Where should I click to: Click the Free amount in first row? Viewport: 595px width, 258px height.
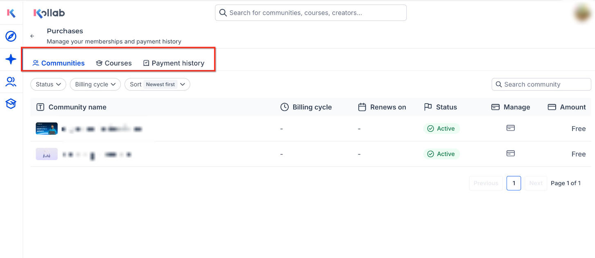click(579, 129)
